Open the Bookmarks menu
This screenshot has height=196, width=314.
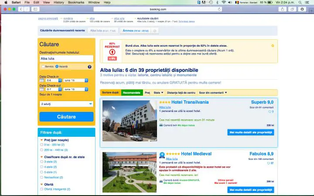pyautogui.click(x=76, y=3)
